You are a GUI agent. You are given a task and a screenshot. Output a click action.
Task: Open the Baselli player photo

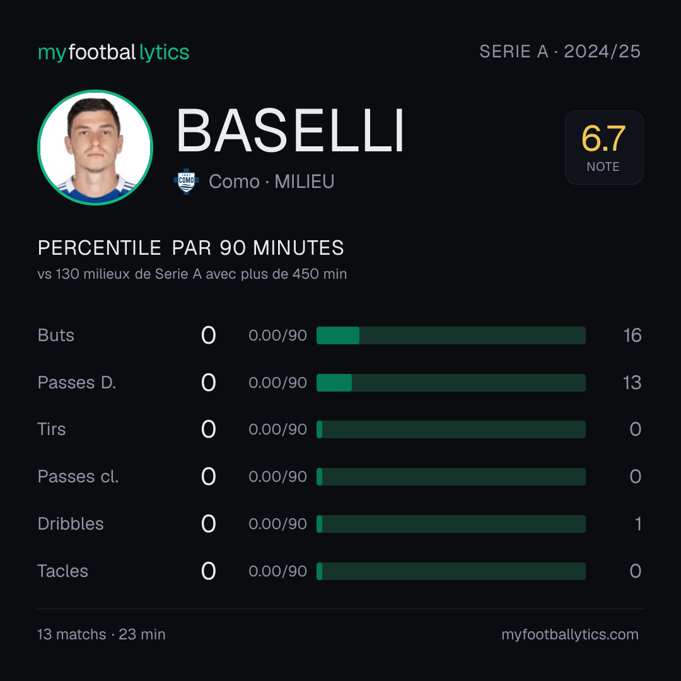(x=95, y=147)
